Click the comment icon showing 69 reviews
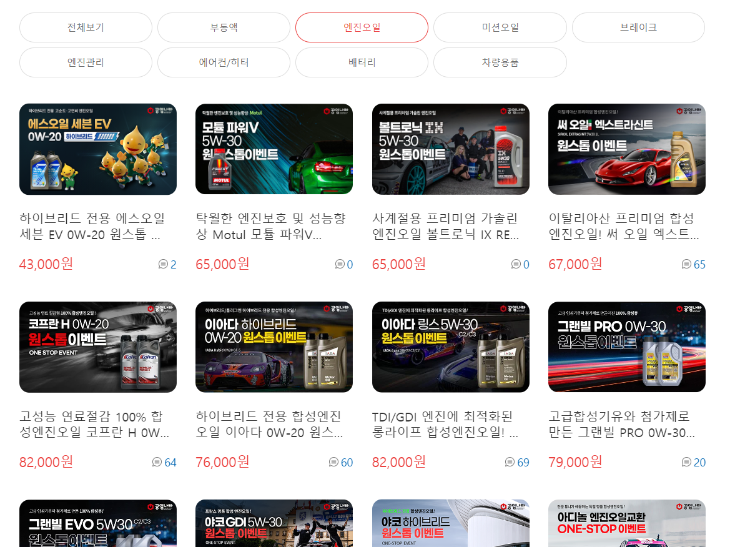This screenshot has height=547, width=730. [x=510, y=462]
